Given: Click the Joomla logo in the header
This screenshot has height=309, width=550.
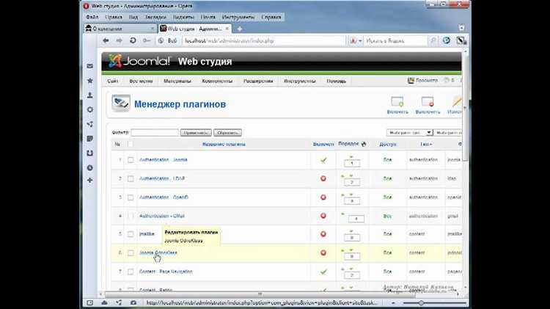Looking at the screenshot, I should point(139,61).
